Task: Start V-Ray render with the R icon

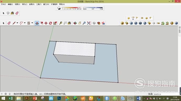Action: click(x=131, y=23)
